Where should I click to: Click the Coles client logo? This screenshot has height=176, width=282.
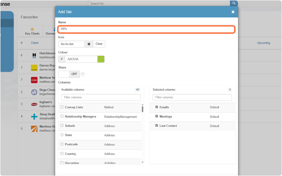[x=34, y=80]
